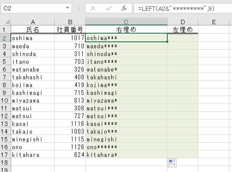
Task: Select cell C17 showing kitahara*
Action: coord(126,155)
